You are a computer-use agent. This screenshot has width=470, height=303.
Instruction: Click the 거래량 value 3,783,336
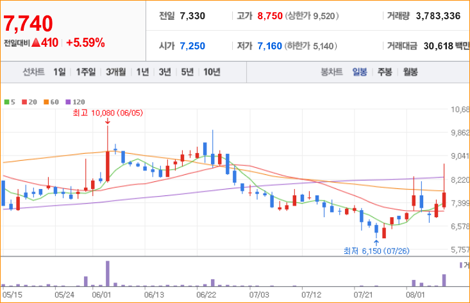coord(438,16)
